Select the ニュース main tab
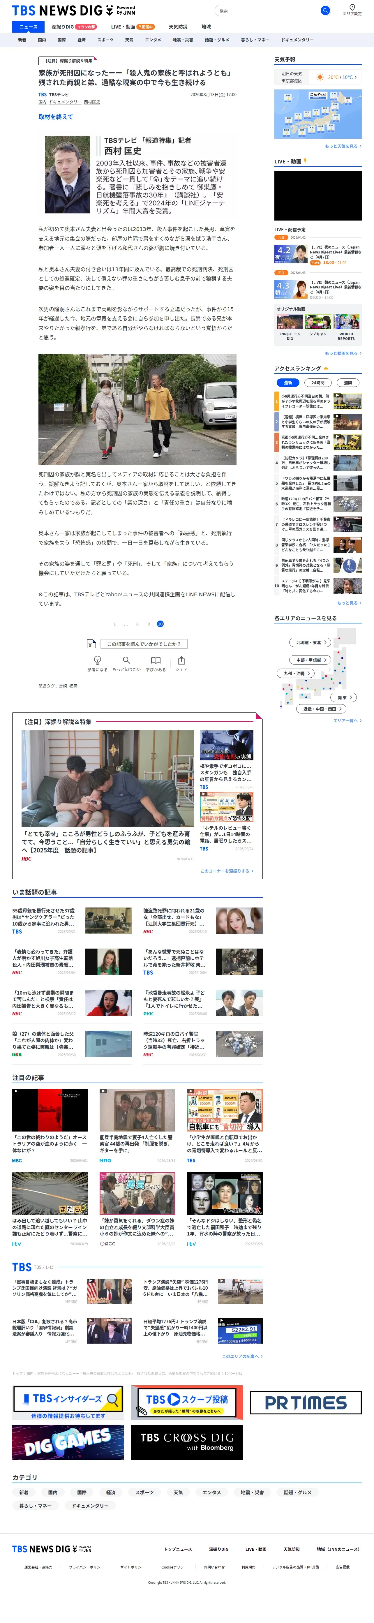 point(28,27)
